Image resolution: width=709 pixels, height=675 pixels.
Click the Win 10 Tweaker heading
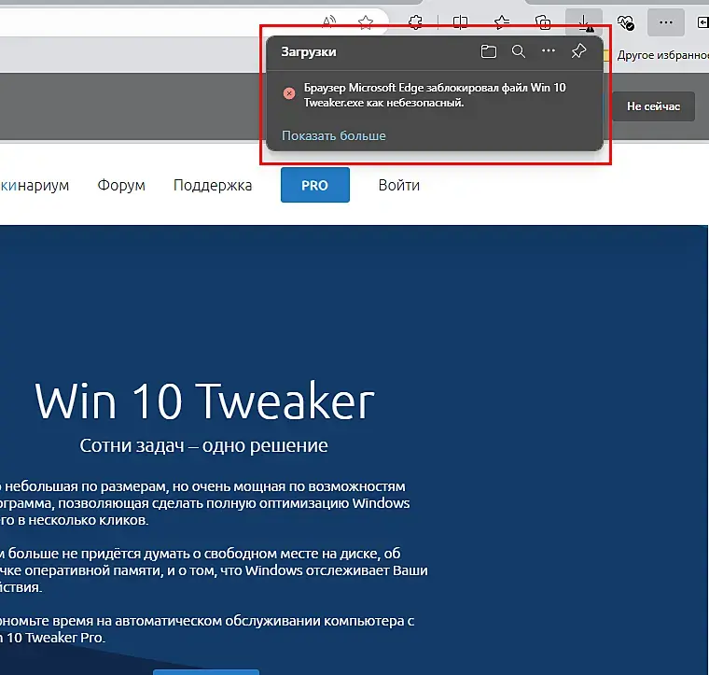(204, 401)
